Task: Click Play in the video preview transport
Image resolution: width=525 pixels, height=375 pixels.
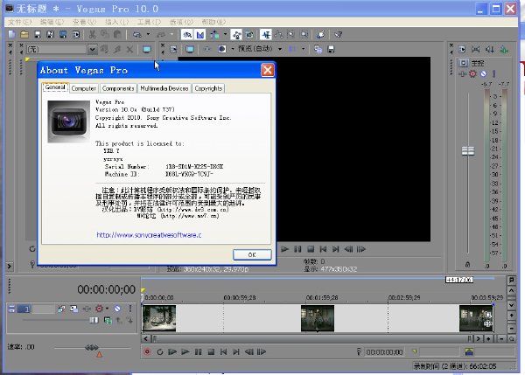Action: click(x=285, y=249)
